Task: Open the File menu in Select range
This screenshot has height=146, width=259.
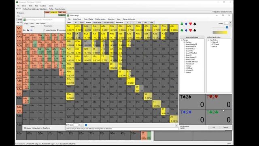Action: (x=69, y=19)
